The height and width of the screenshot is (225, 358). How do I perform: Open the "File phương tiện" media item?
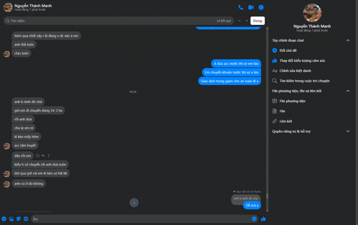point(292,101)
